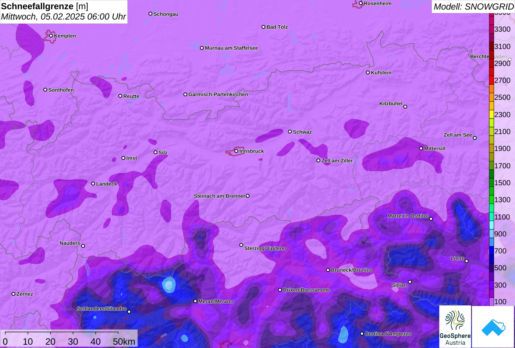Click the Berchtesgaden label
The image size is (515, 348).
pos(489,56)
